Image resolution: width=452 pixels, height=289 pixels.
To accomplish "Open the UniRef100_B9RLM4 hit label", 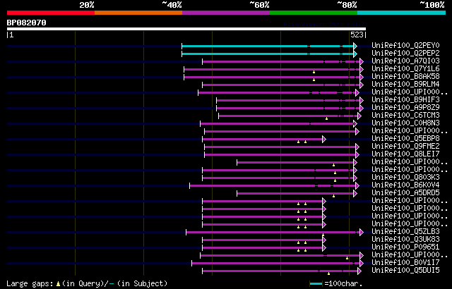I will (x=405, y=85).
